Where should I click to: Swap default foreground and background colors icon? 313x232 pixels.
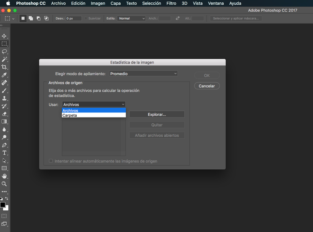pyautogui.click(x=7, y=198)
